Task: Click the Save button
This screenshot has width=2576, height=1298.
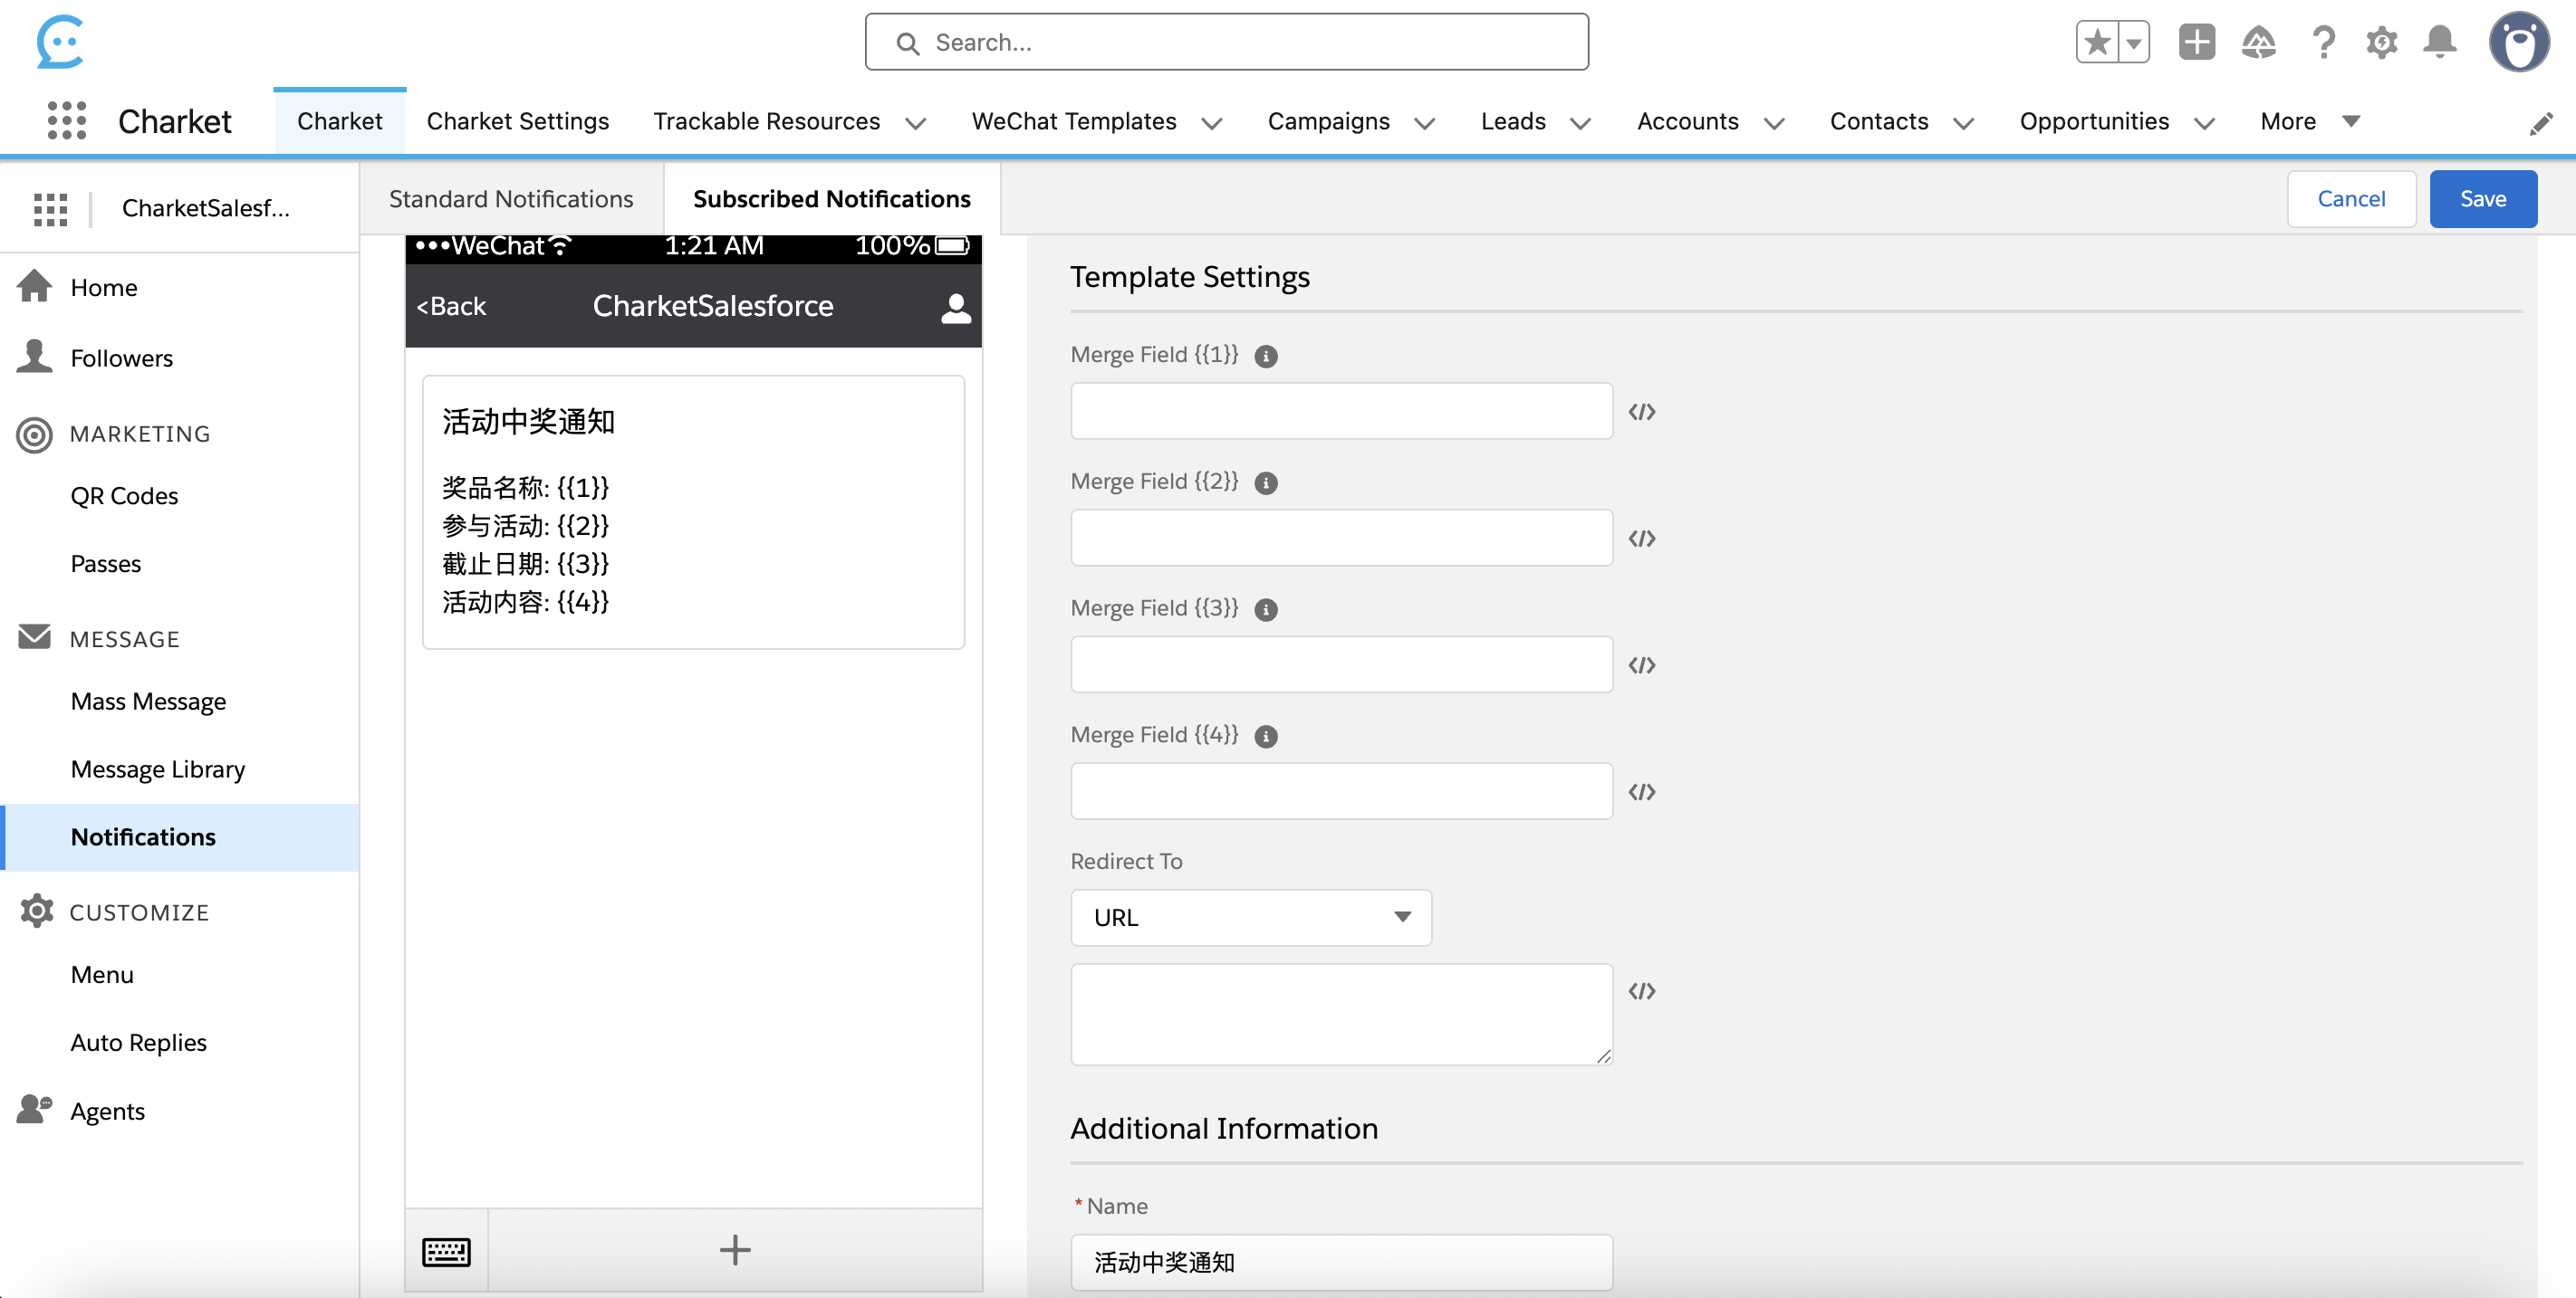Action: tap(2482, 199)
